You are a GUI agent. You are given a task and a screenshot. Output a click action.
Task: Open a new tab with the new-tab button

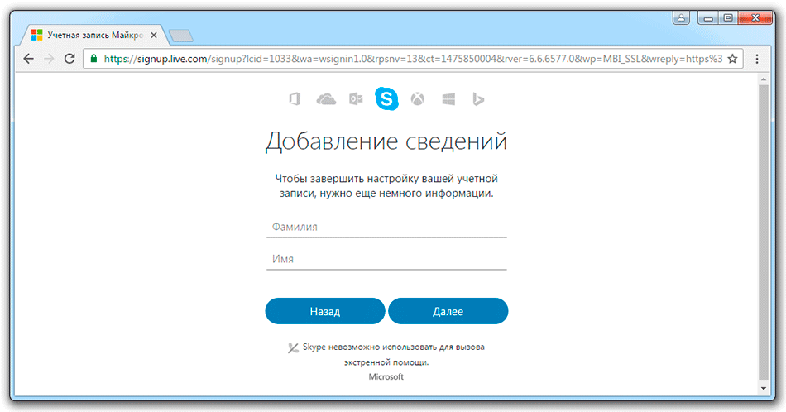click(181, 36)
